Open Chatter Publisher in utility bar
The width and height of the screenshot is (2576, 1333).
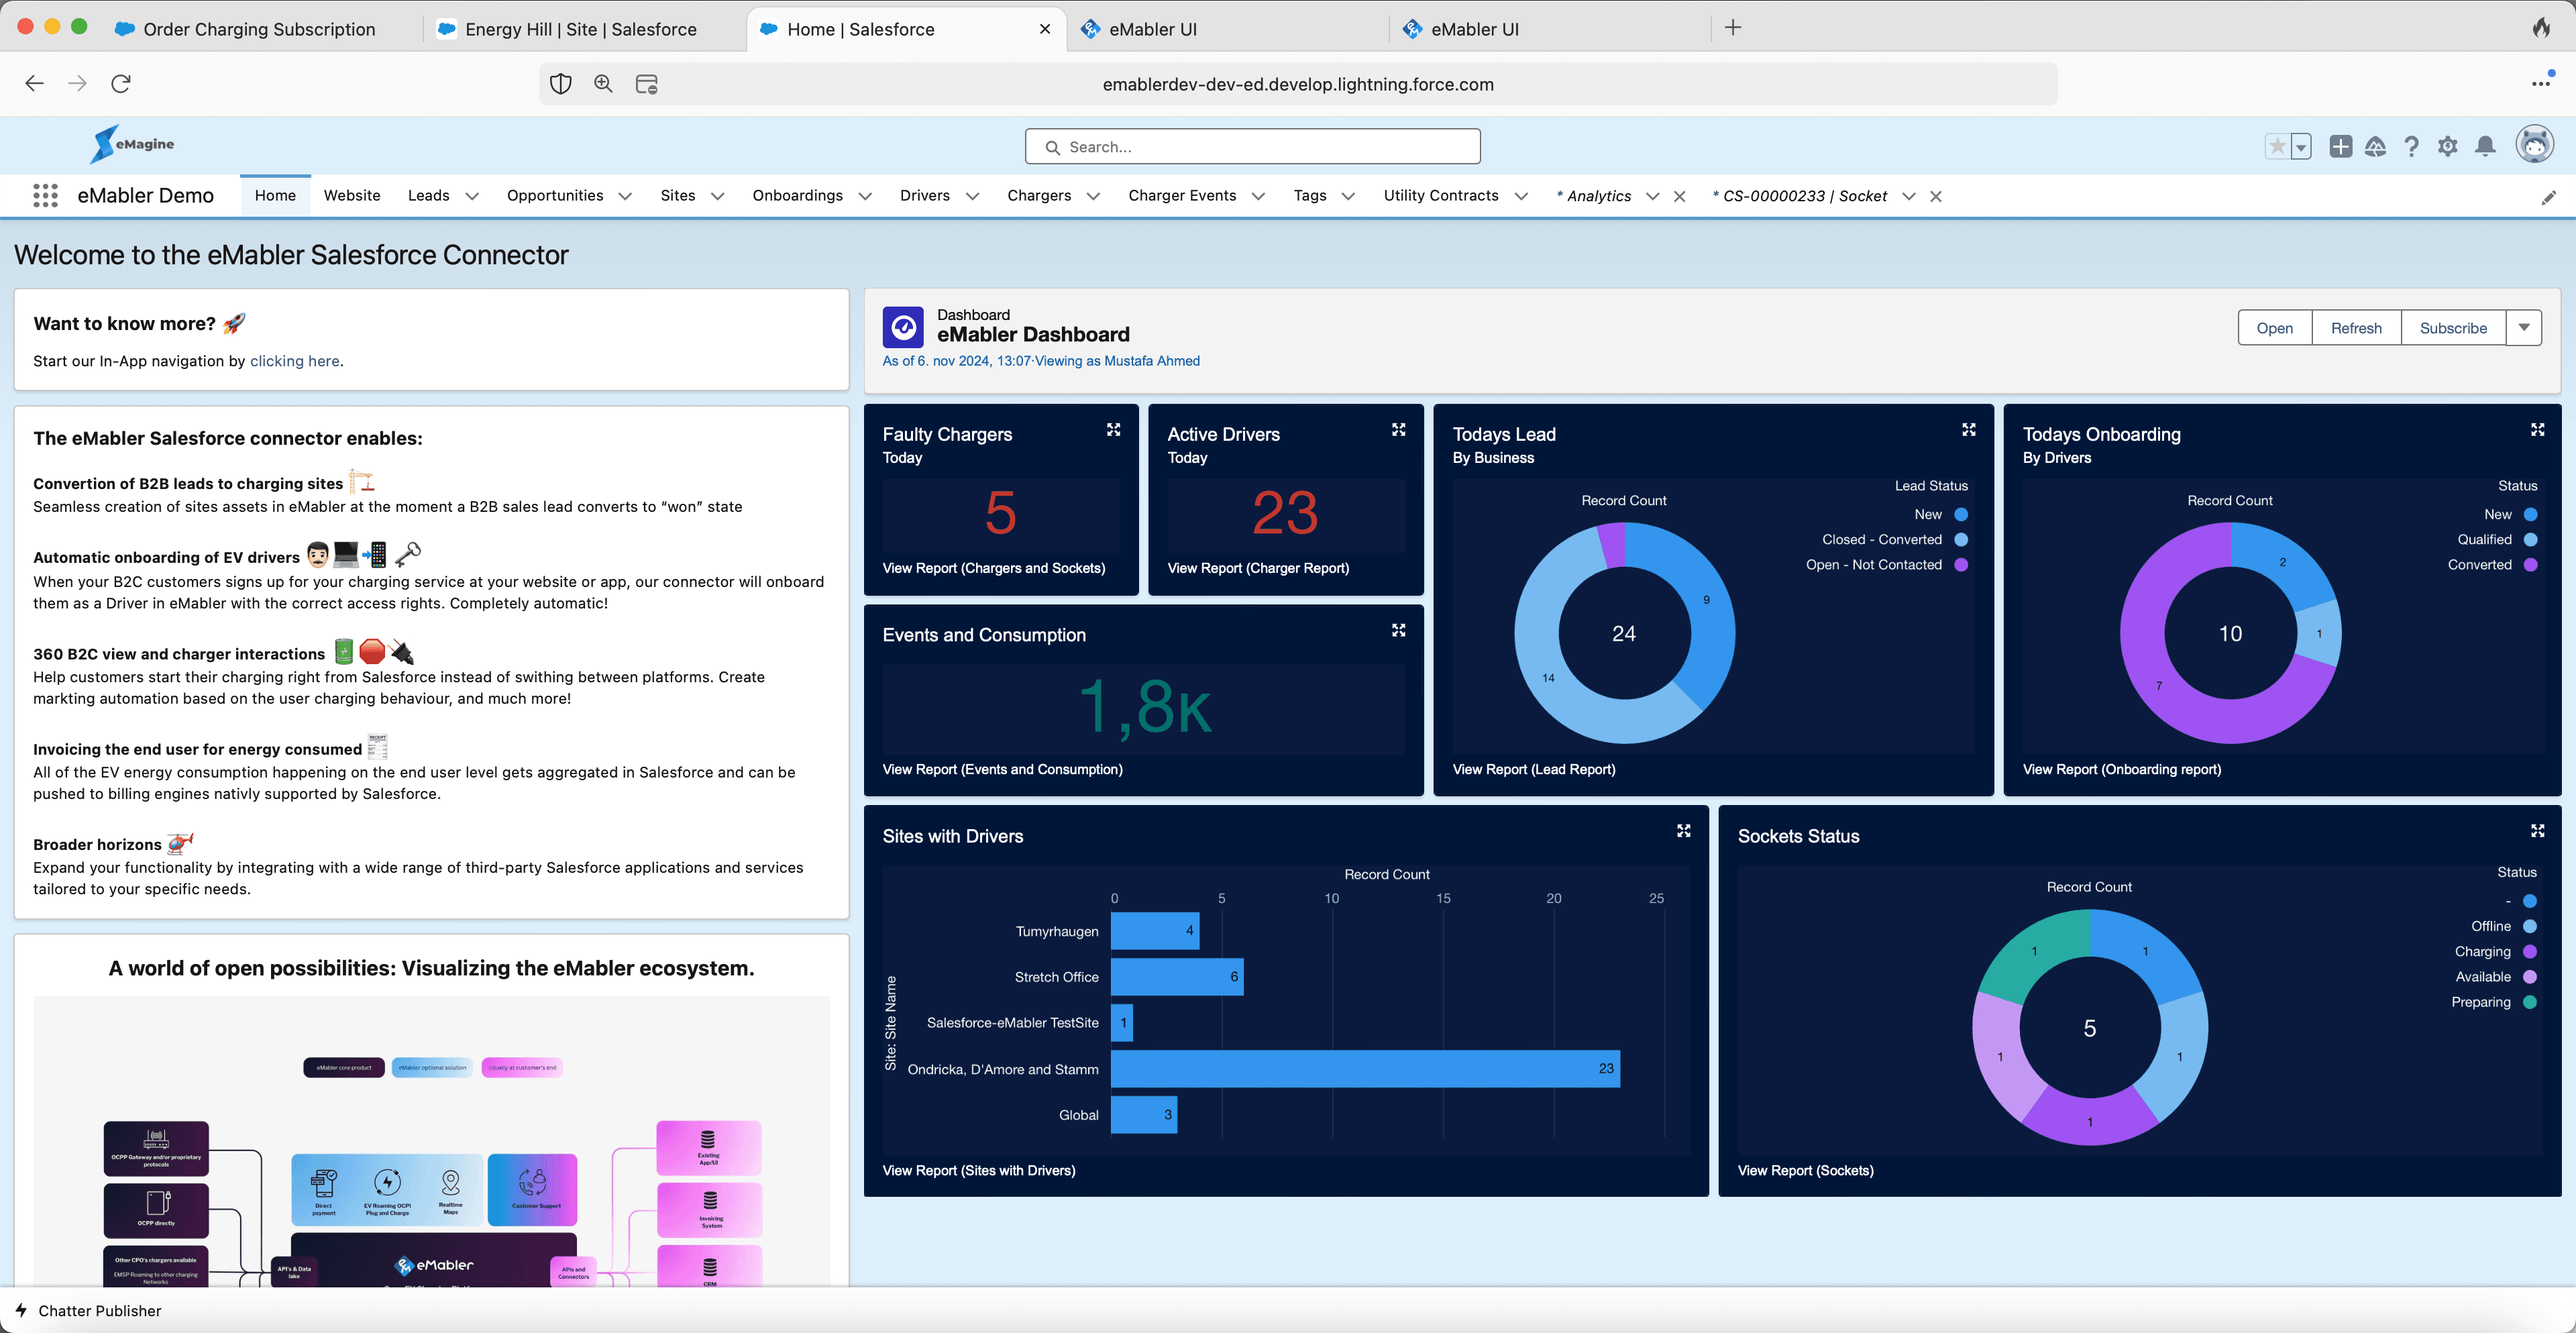pos(88,1310)
